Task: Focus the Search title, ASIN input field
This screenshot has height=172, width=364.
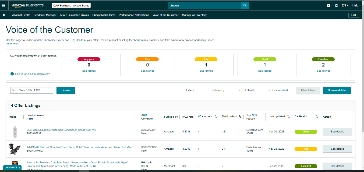Action: [35, 90]
